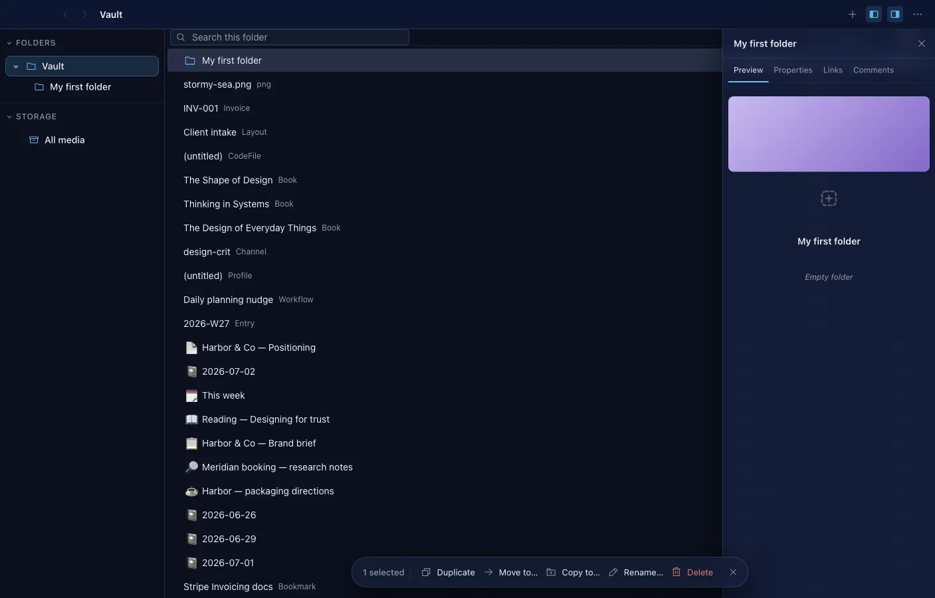Click the dashed add-icon placeholder
935x598 pixels.
pyautogui.click(x=829, y=198)
